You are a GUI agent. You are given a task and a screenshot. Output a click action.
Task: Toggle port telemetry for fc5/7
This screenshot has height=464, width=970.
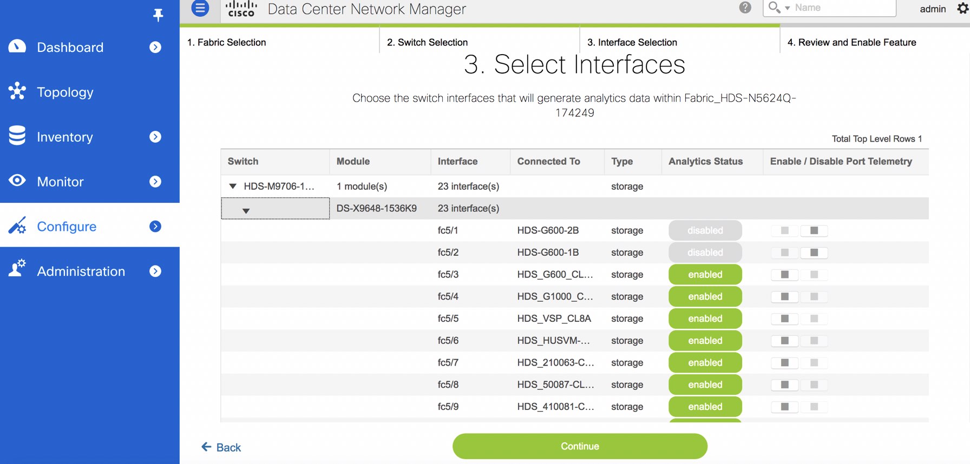click(799, 362)
